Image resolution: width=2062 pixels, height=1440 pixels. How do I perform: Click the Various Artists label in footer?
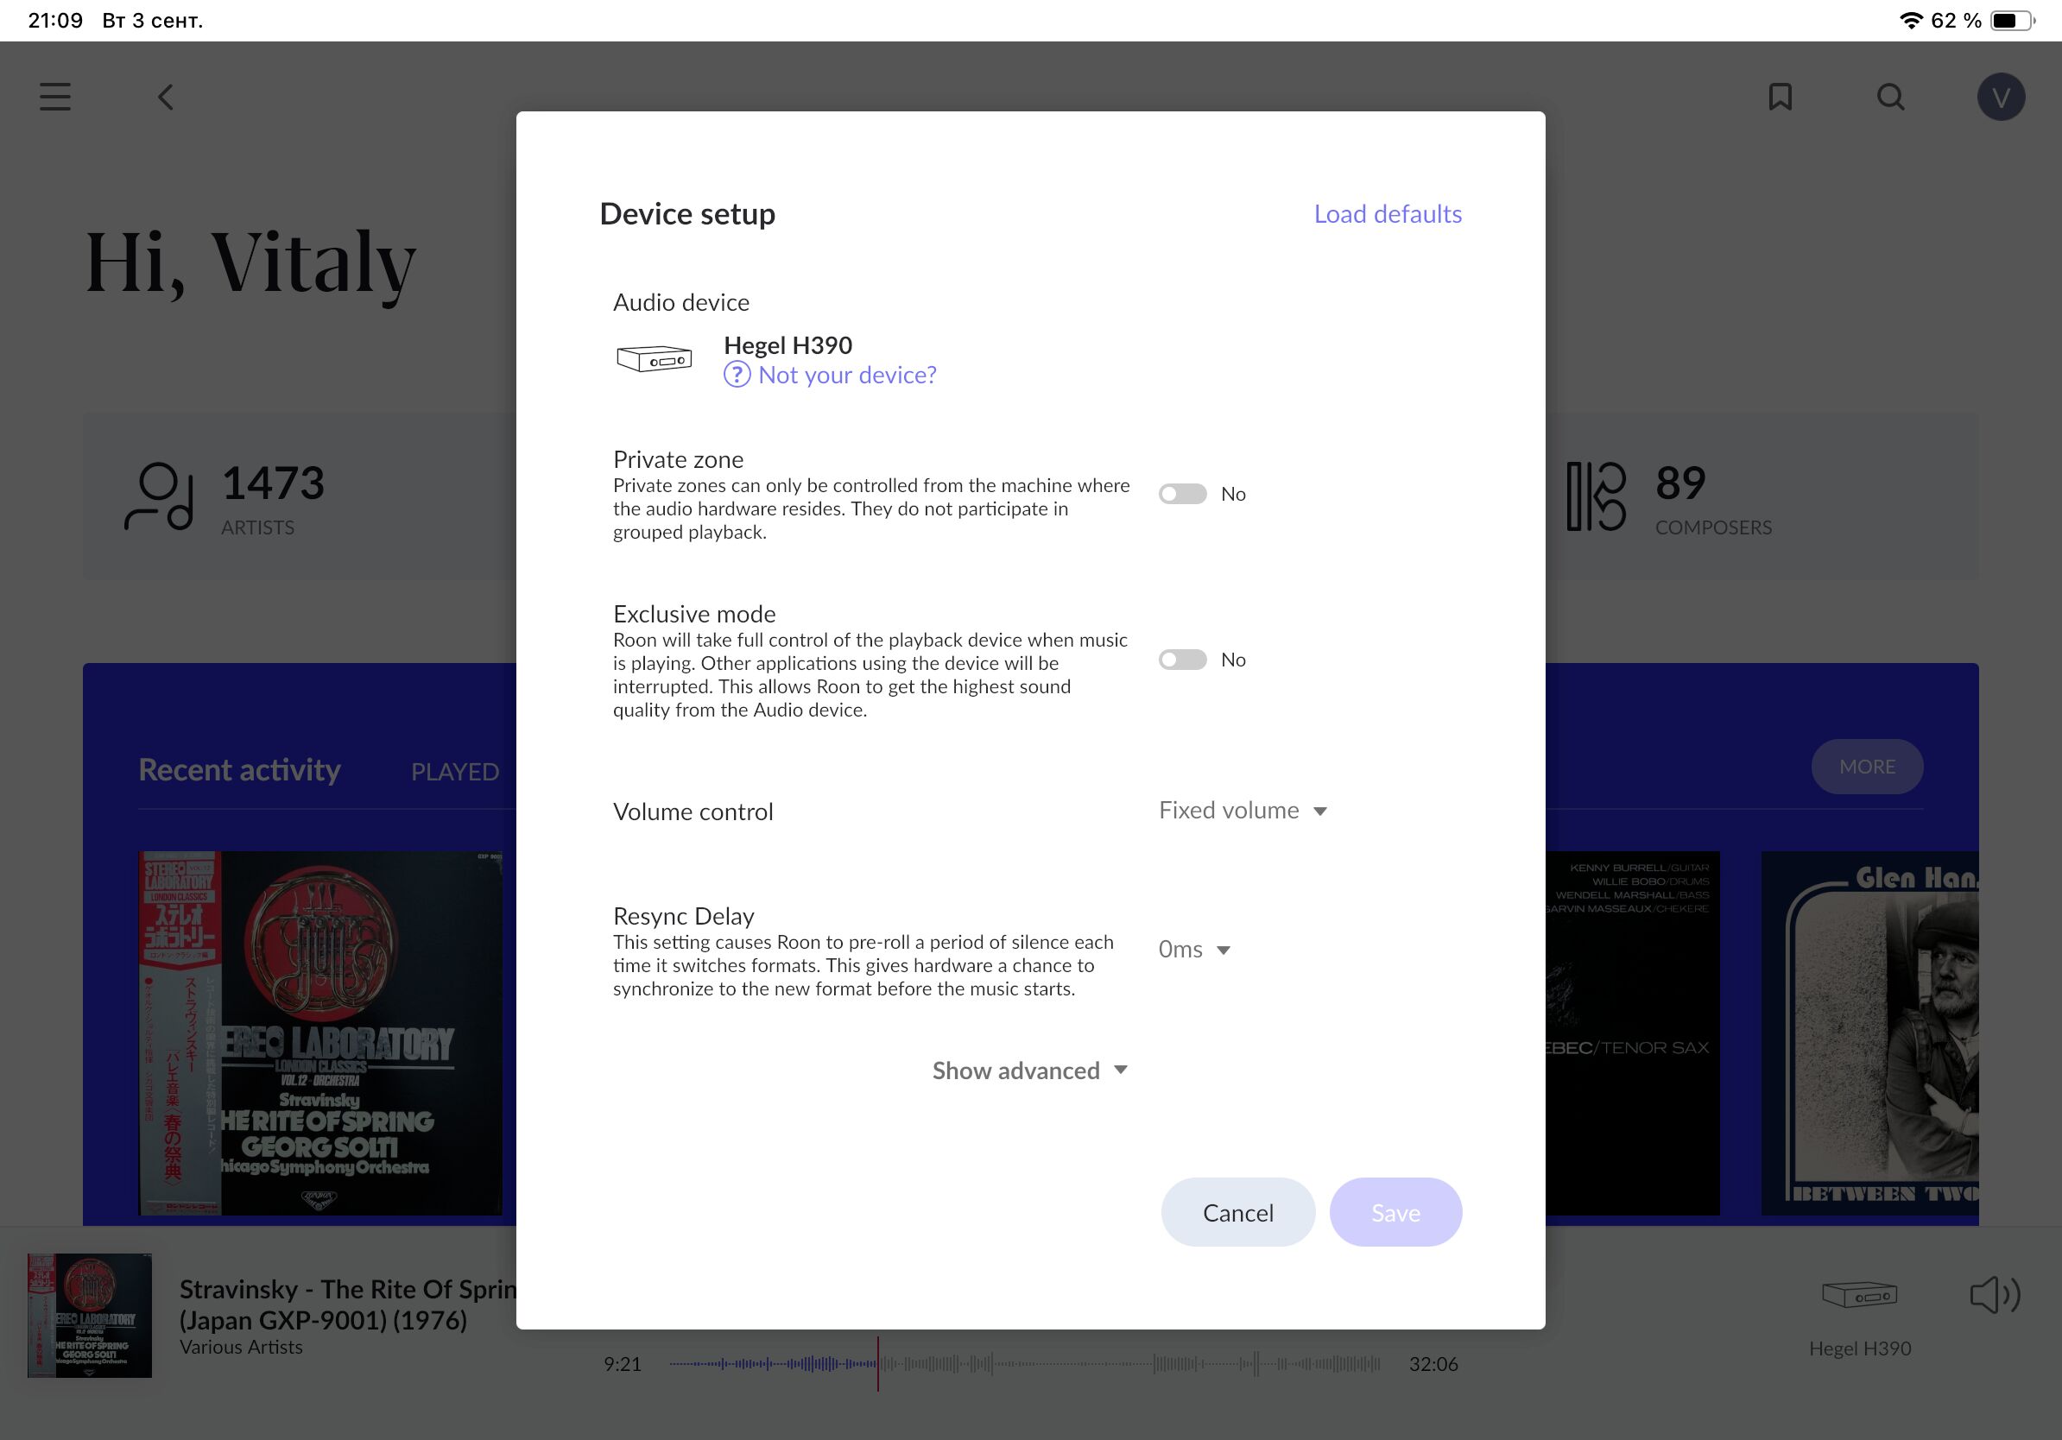[241, 1347]
